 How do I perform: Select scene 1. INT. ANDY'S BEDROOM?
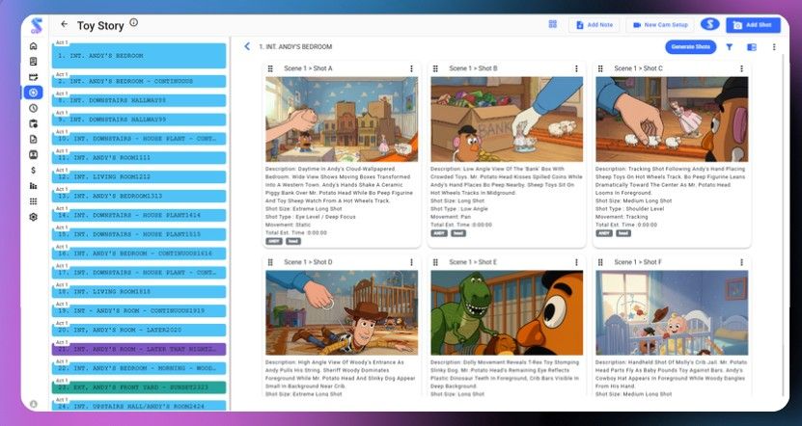[139, 56]
